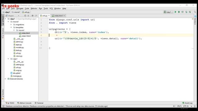Click the status bar tool windows quick-access icon
This screenshot has height=111, width=198.
[x=3, y=106]
